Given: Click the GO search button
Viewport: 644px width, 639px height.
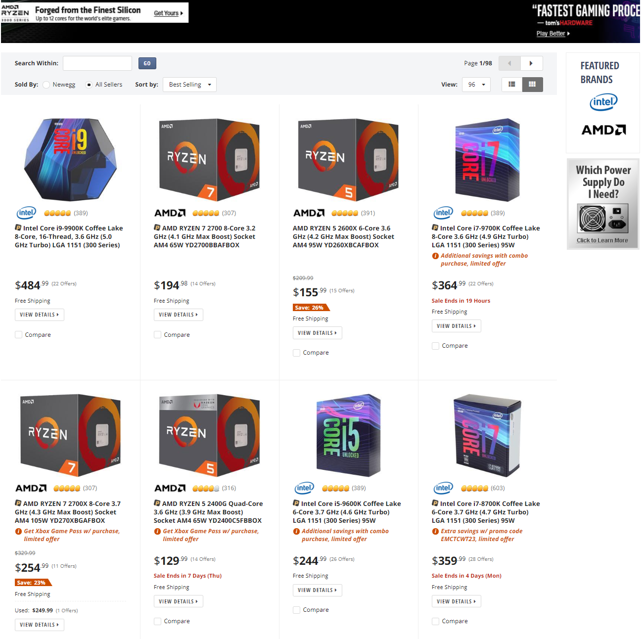Looking at the screenshot, I should [147, 63].
